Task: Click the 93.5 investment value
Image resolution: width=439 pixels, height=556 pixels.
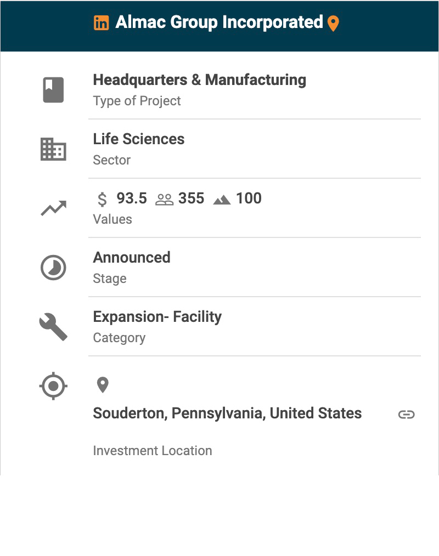Action: click(x=132, y=198)
